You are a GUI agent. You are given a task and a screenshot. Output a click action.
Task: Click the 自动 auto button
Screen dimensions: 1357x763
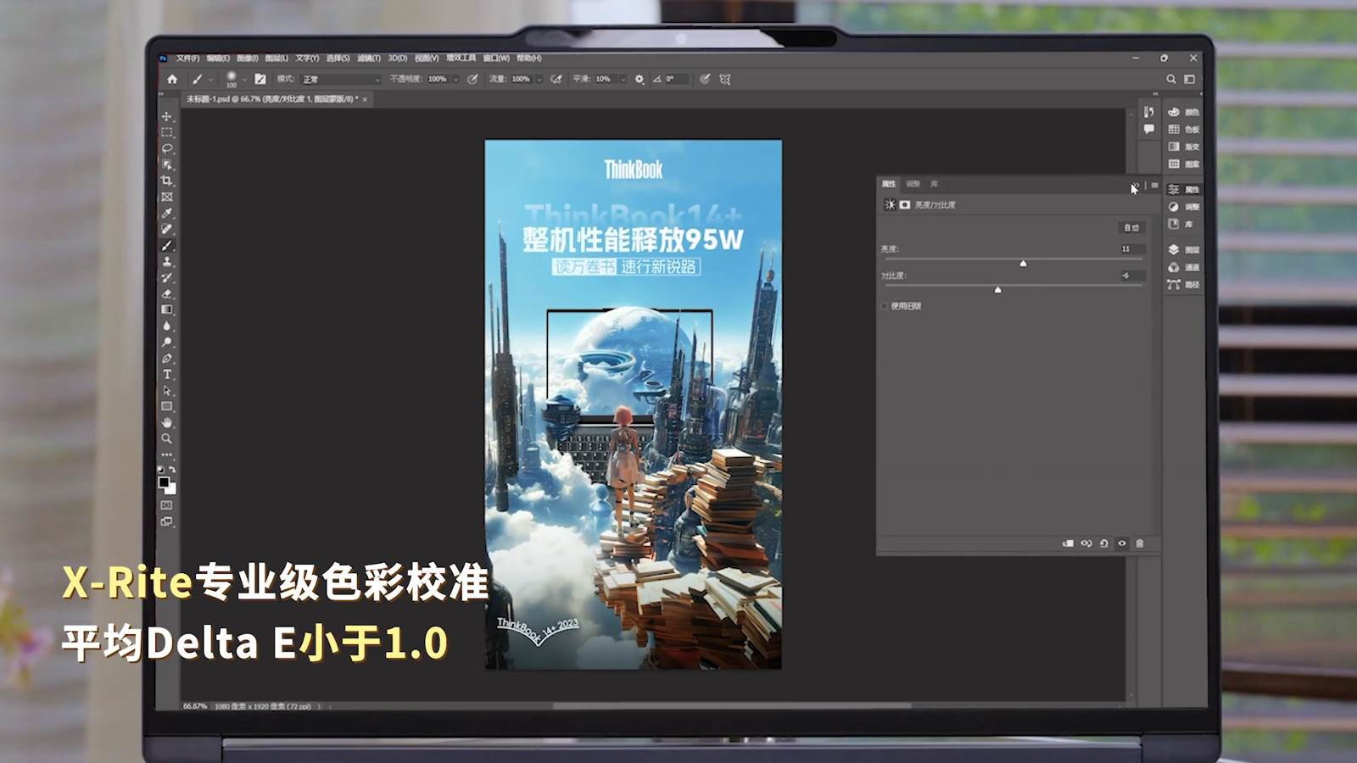(x=1131, y=228)
